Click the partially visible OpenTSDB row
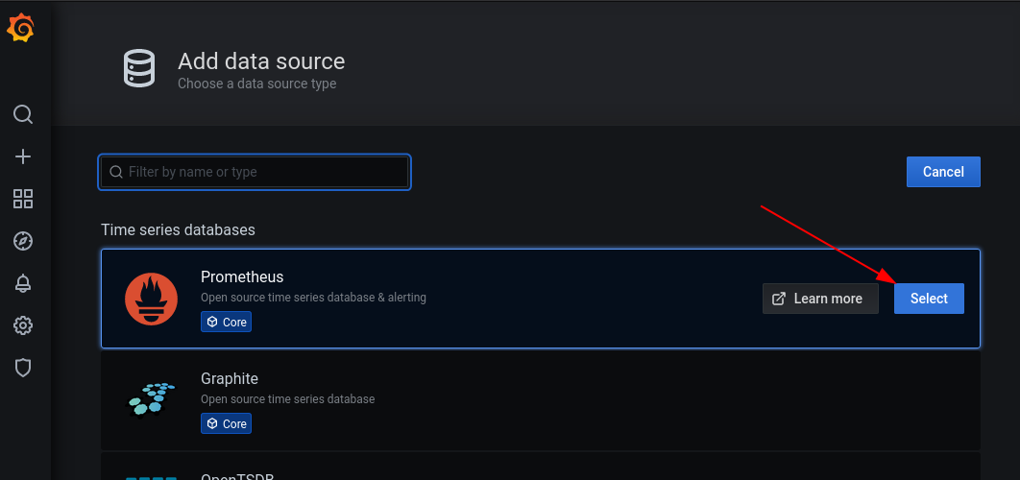The image size is (1020, 480). pos(541,467)
